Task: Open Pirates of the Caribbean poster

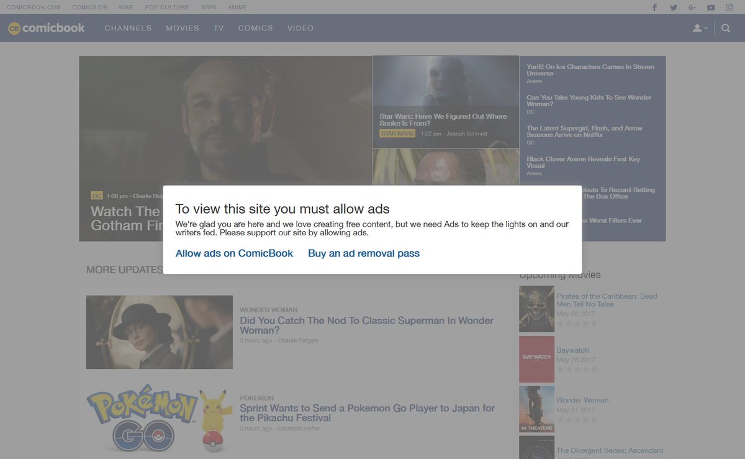Action: (x=536, y=309)
